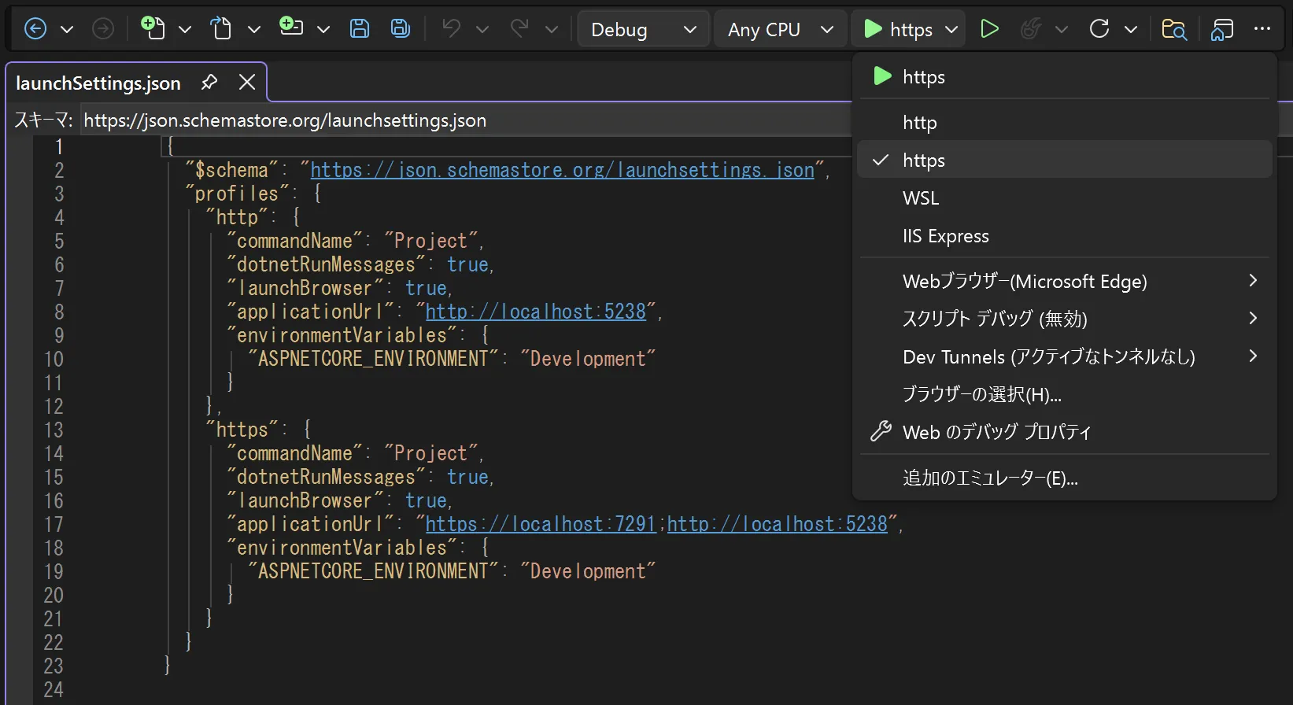Follow http://localhost:5238 link on line 8
This screenshot has width=1293, height=705.
[x=535, y=312]
